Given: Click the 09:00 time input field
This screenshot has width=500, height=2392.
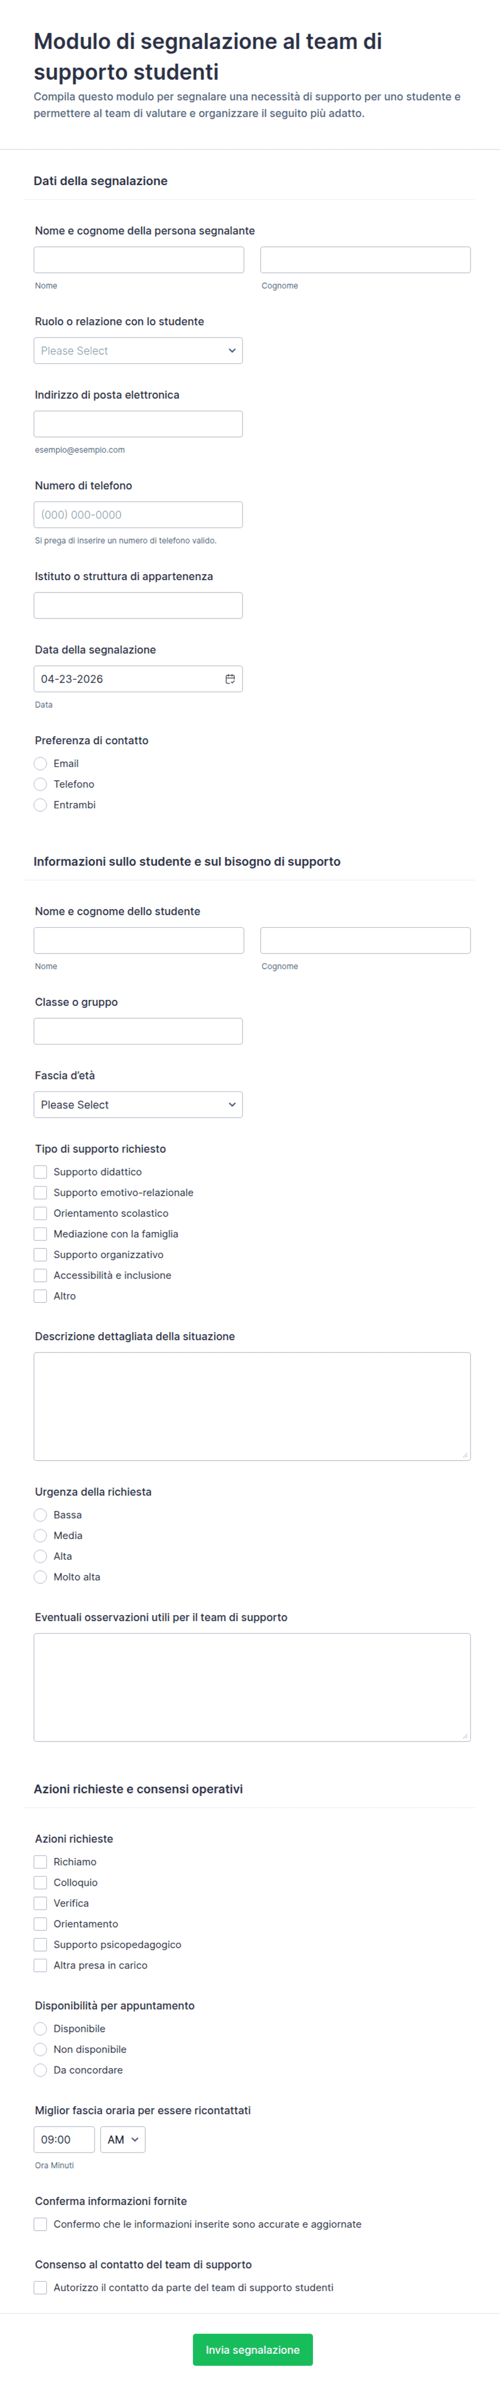Looking at the screenshot, I should pyautogui.click(x=64, y=2140).
